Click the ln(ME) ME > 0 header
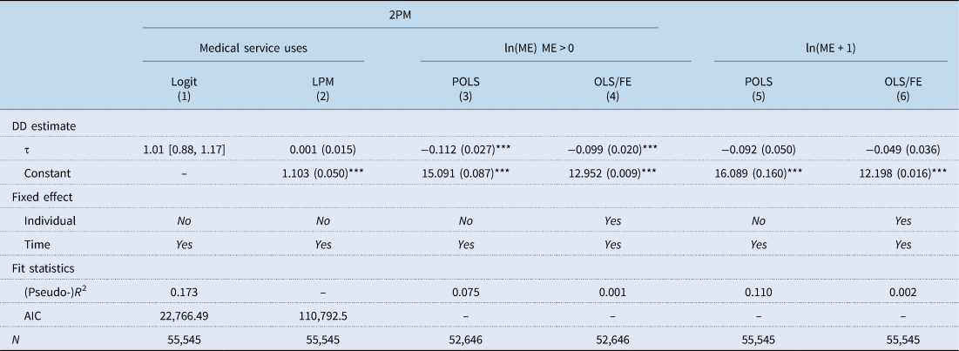Screen dimensions: 959x351 point(541,47)
